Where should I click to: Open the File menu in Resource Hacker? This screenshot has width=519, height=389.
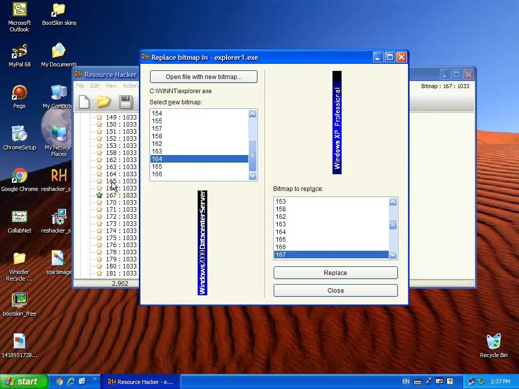[x=80, y=86]
